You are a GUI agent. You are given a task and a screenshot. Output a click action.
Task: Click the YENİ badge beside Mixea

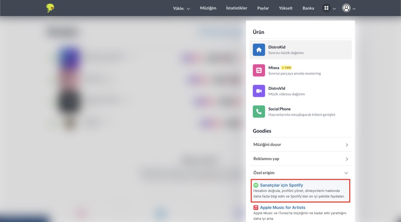286,68
